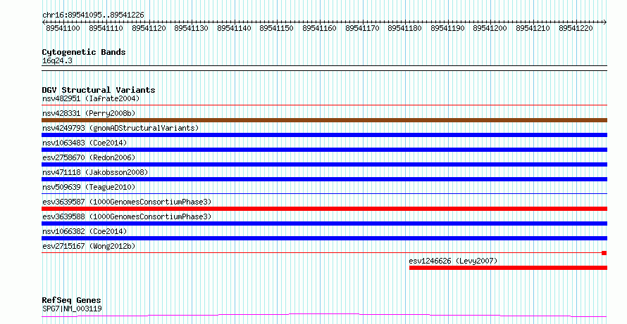627x324 pixels.
Task: Click ruler position 89541190
Action: pyautogui.click(x=447, y=28)
